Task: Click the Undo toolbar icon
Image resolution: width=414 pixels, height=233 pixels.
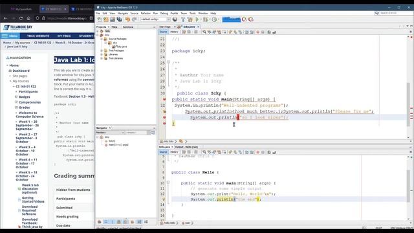Action: (128, 19)
